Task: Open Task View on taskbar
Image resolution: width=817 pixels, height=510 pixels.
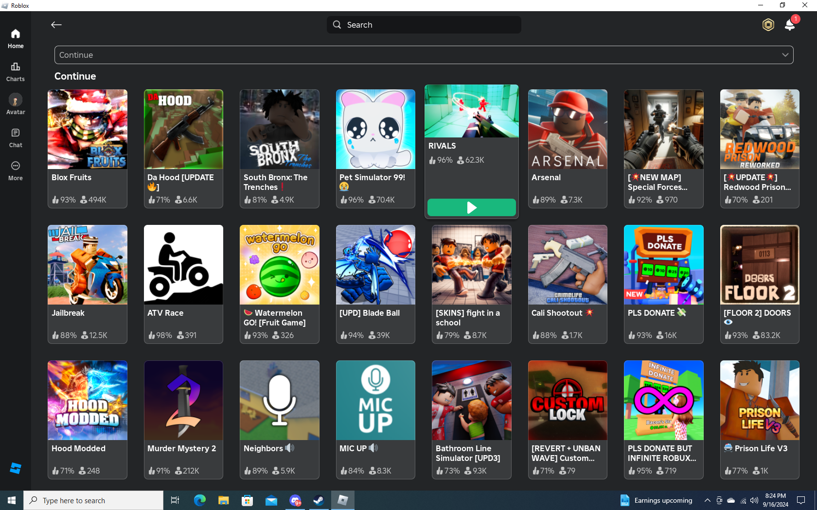Action: click(x=175, y=500)
